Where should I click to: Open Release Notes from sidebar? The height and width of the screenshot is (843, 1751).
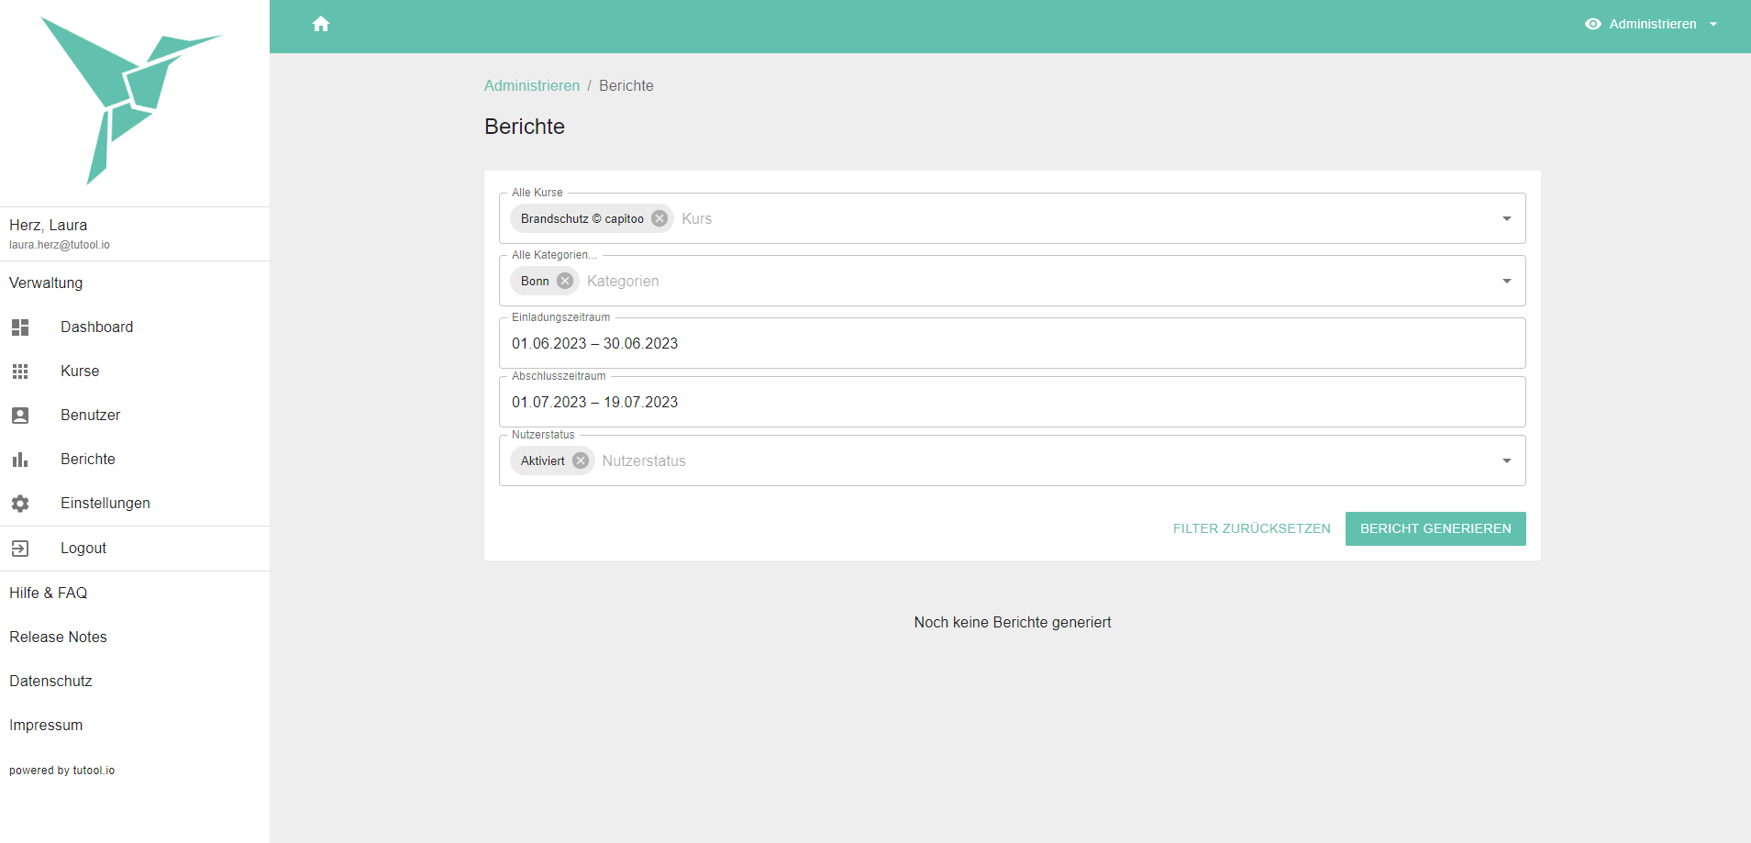[58, 637]
